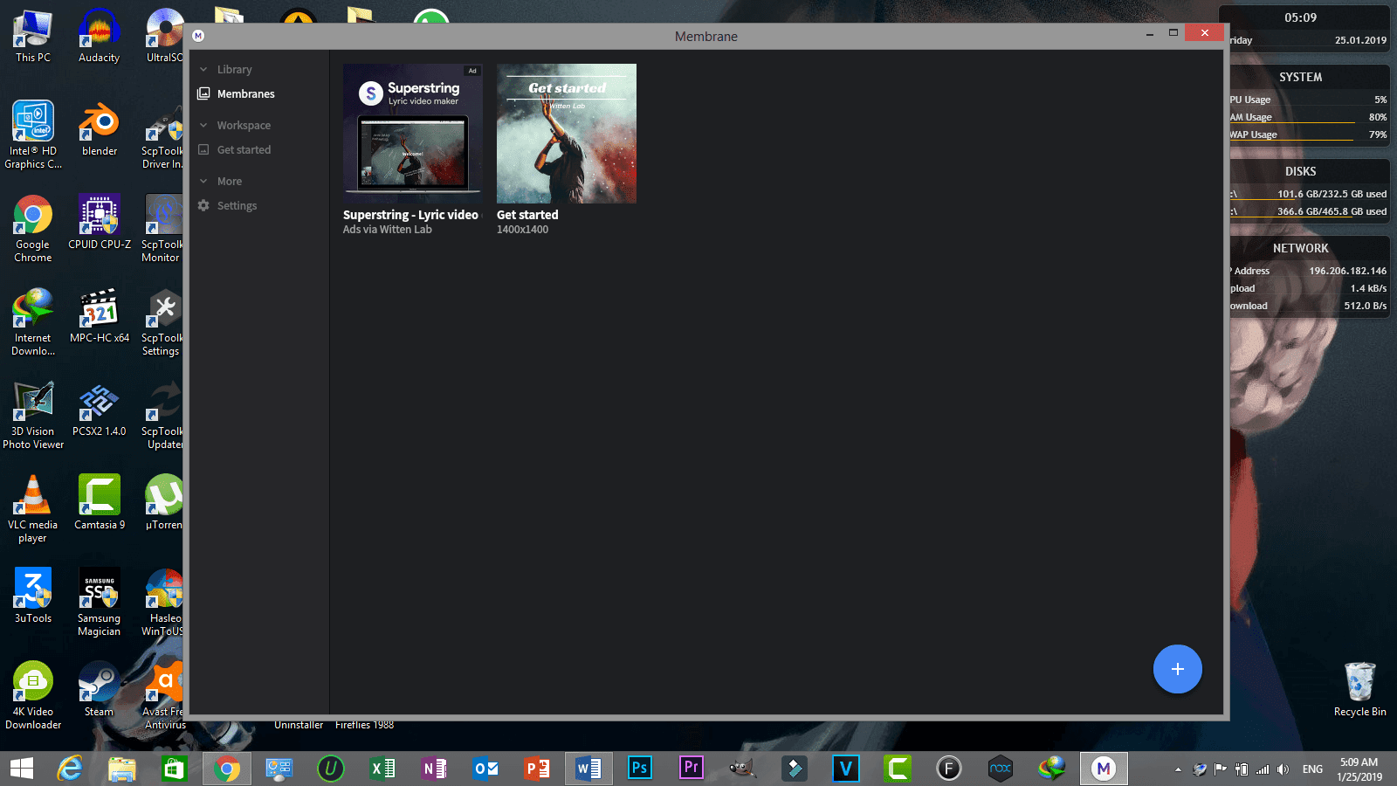Click the blue plus add membrane button
Viewport: 1397px width, 786px height.
tap(1177, 669)
